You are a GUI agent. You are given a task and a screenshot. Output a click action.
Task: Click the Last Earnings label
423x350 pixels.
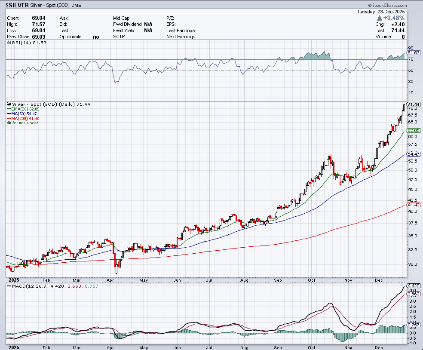click(x=181, y=31)
